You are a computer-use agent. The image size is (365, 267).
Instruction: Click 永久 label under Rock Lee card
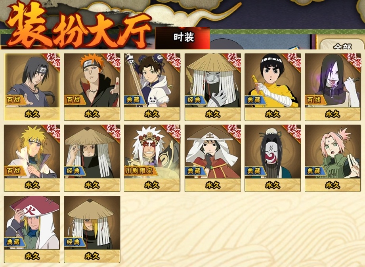[x=273, y=114]
